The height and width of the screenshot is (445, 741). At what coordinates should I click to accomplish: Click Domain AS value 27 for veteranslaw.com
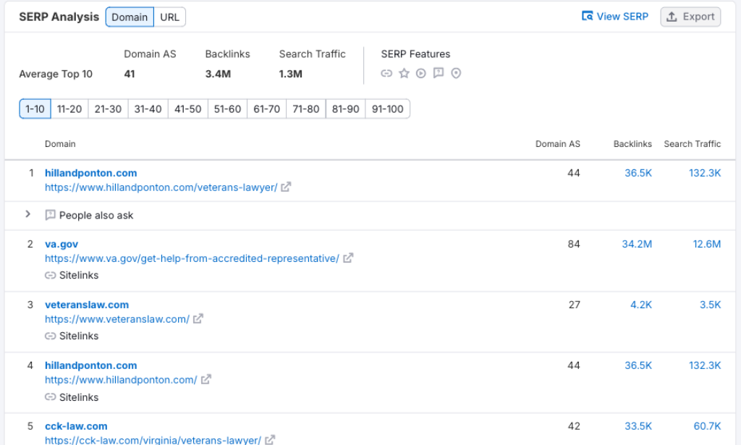pos(574,305)
